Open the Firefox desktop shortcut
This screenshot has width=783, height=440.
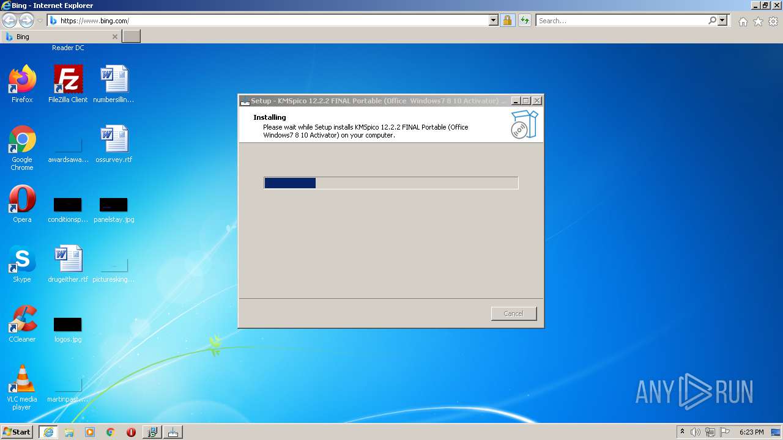pos(22,84)
